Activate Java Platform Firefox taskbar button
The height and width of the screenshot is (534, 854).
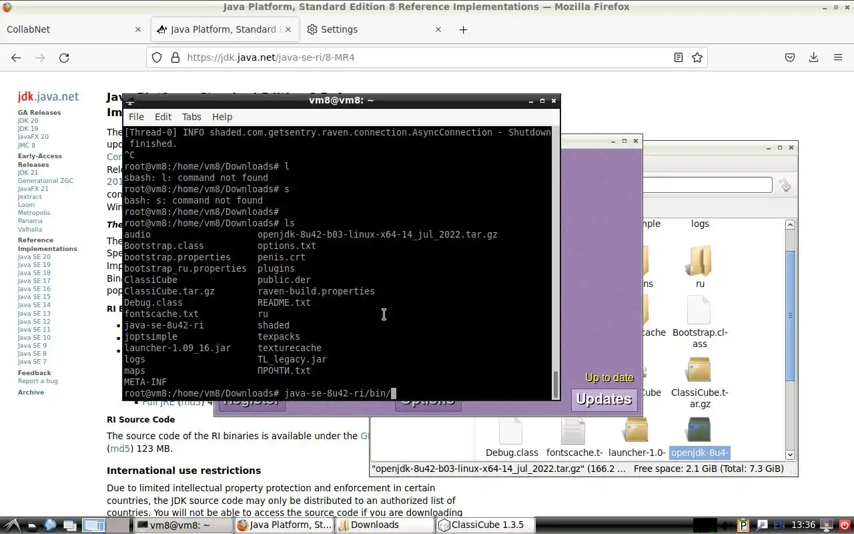(284, 525)
